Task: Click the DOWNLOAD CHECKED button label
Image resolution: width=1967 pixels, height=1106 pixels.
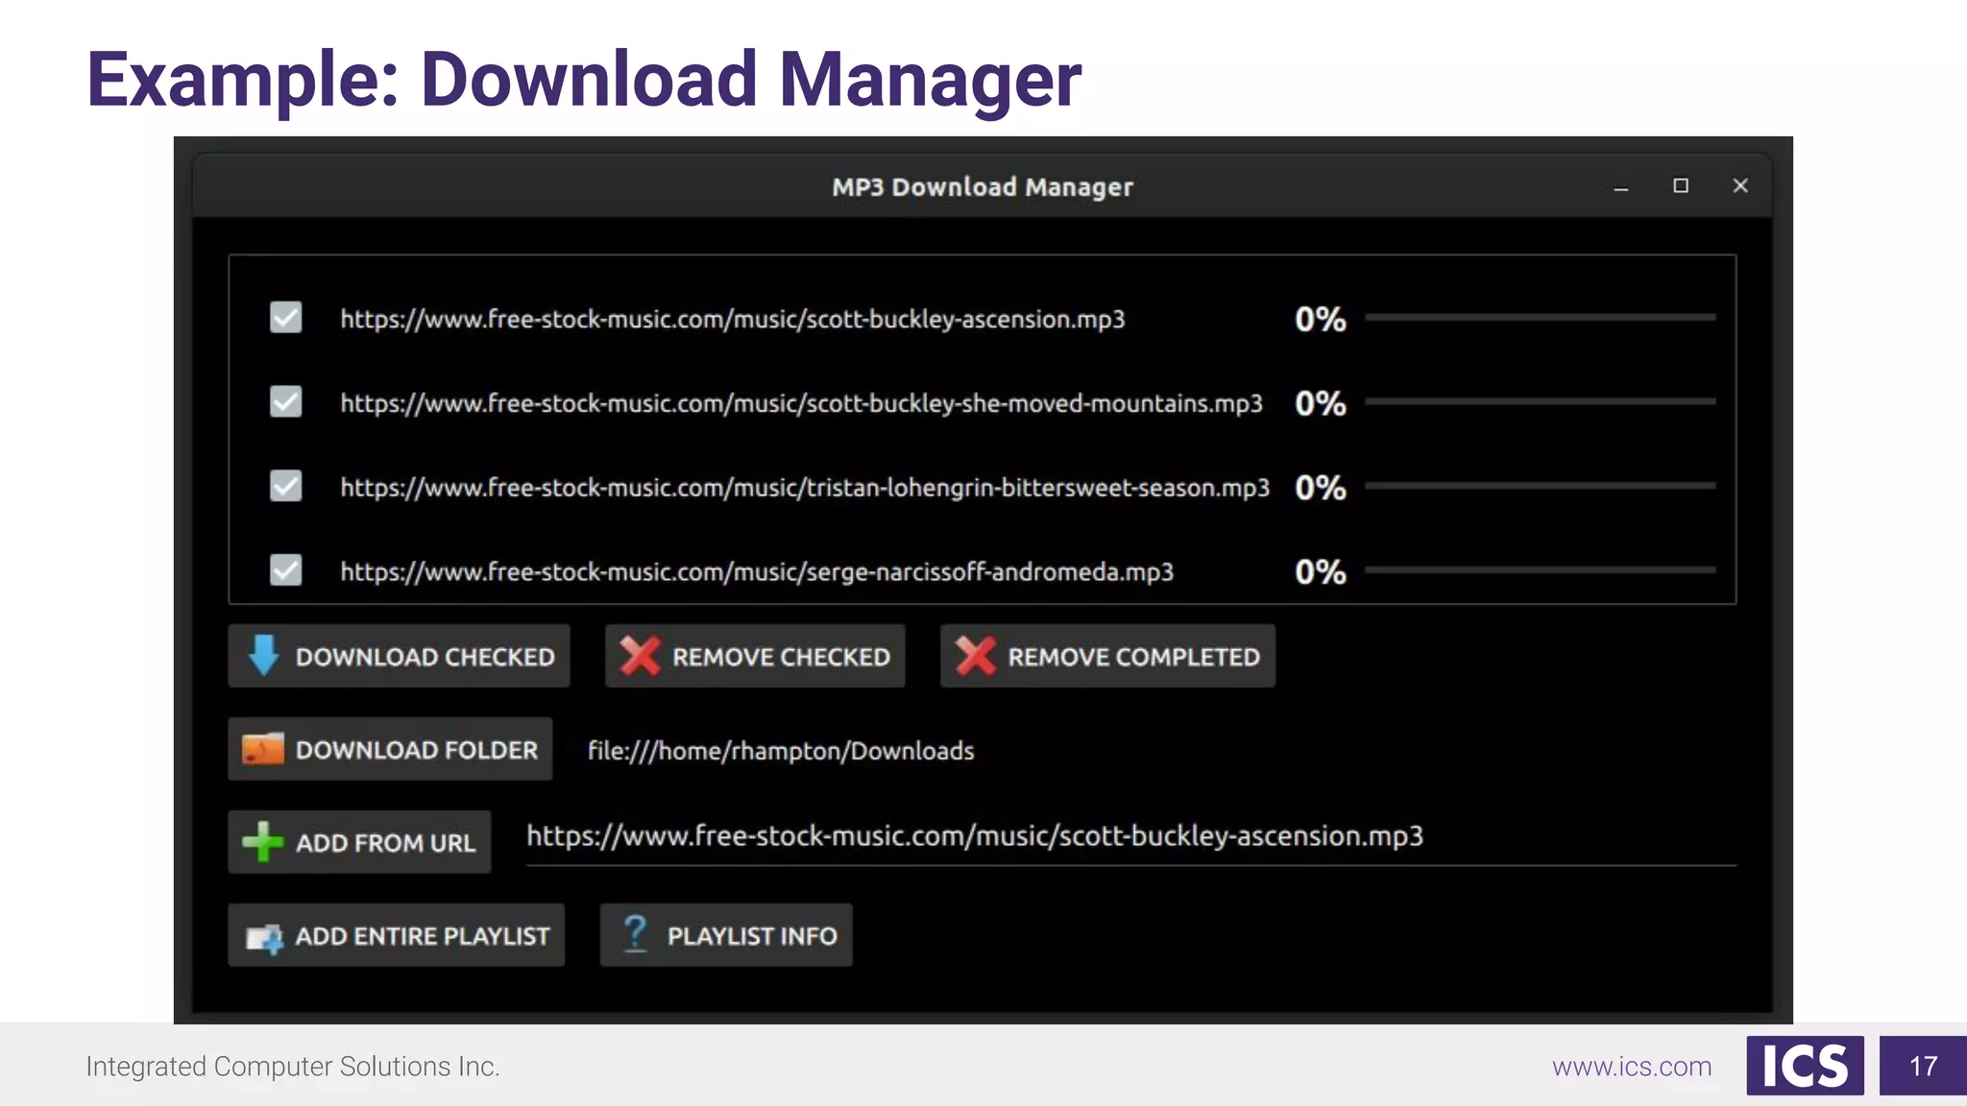Action: click(425, 657)
